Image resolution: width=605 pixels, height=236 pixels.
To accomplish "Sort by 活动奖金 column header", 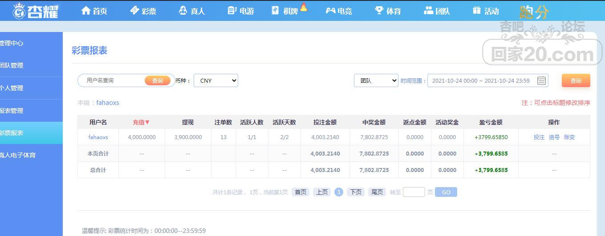I will pos(447,122).
